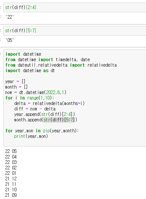Place cursor on 'import datetime' first line
146x199 pixels.
click(x=23, y=54)
